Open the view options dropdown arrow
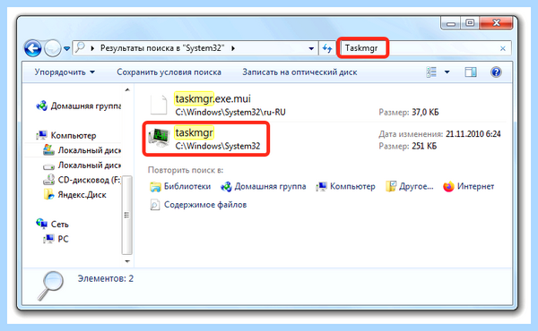Viewport: 538px width, 331px height. tap(447, 72)
